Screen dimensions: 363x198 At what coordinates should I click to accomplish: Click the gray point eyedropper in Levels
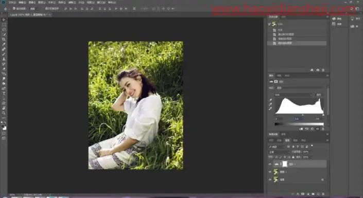[x=270, y=104]
